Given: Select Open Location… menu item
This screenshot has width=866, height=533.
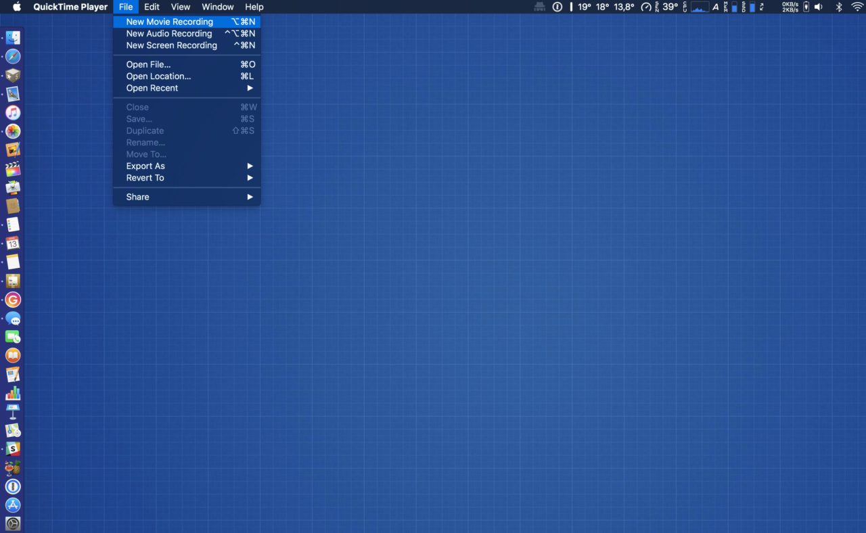Looking at the screenshot, I should 187,76.
